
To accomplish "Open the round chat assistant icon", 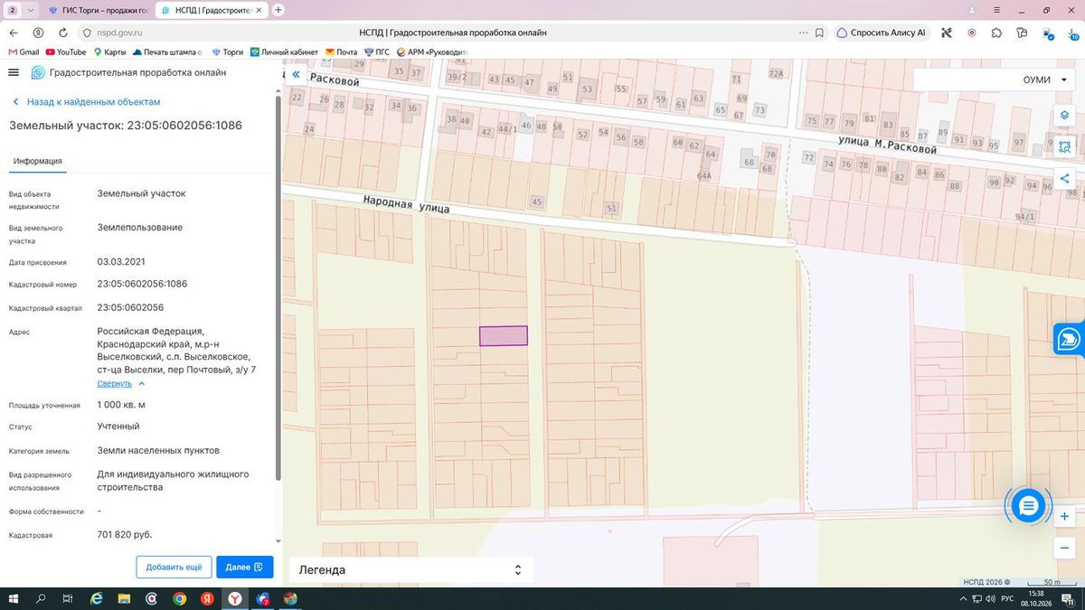I will coord(1027,507).
